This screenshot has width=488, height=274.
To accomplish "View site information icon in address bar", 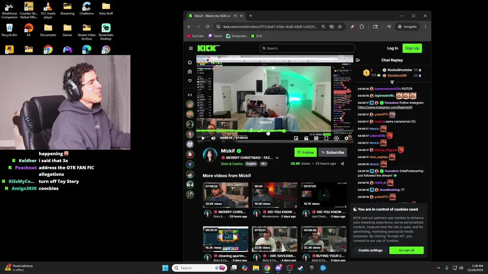I will point(218,27).
